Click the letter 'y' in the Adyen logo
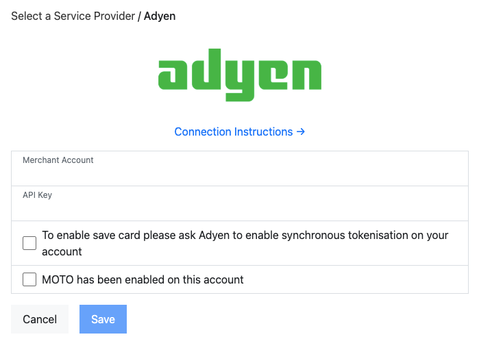Image resolution: width=479 pixels, height=339 pixels. click(x=240, y=79)
